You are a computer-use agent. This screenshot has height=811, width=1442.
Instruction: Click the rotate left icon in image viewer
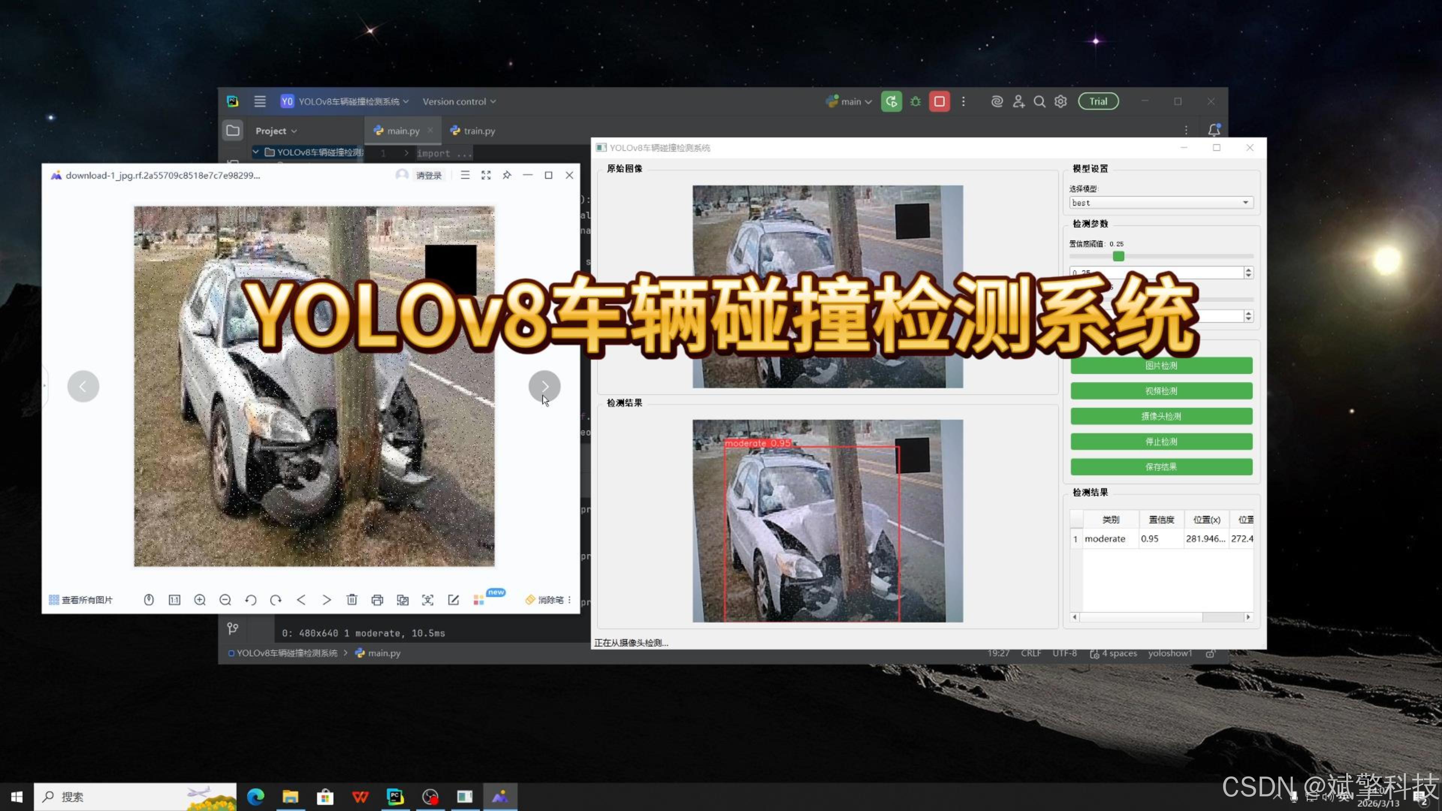pyautogui.click(x=250, y=600)
